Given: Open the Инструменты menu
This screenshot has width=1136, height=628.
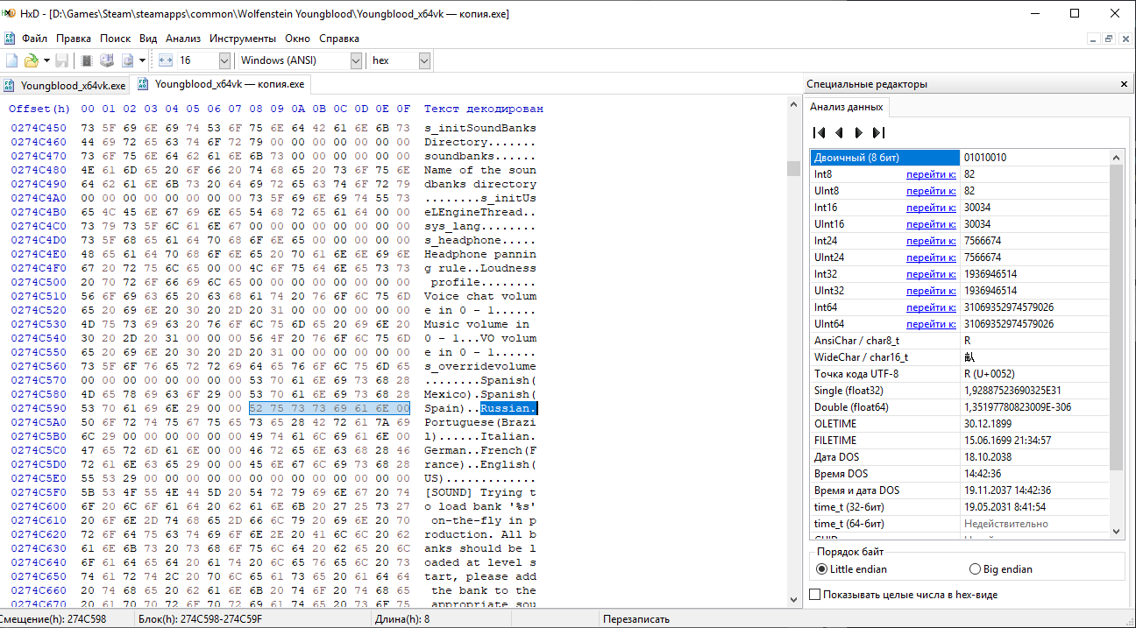Looking at the screenshot, I should pos(243,39).
